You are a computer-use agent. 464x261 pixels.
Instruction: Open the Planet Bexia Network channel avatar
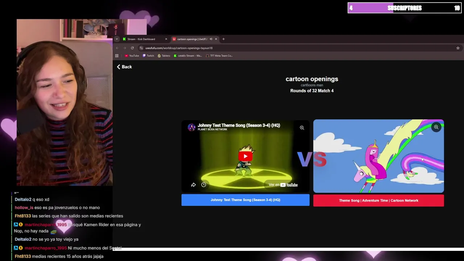pos(191,127)
